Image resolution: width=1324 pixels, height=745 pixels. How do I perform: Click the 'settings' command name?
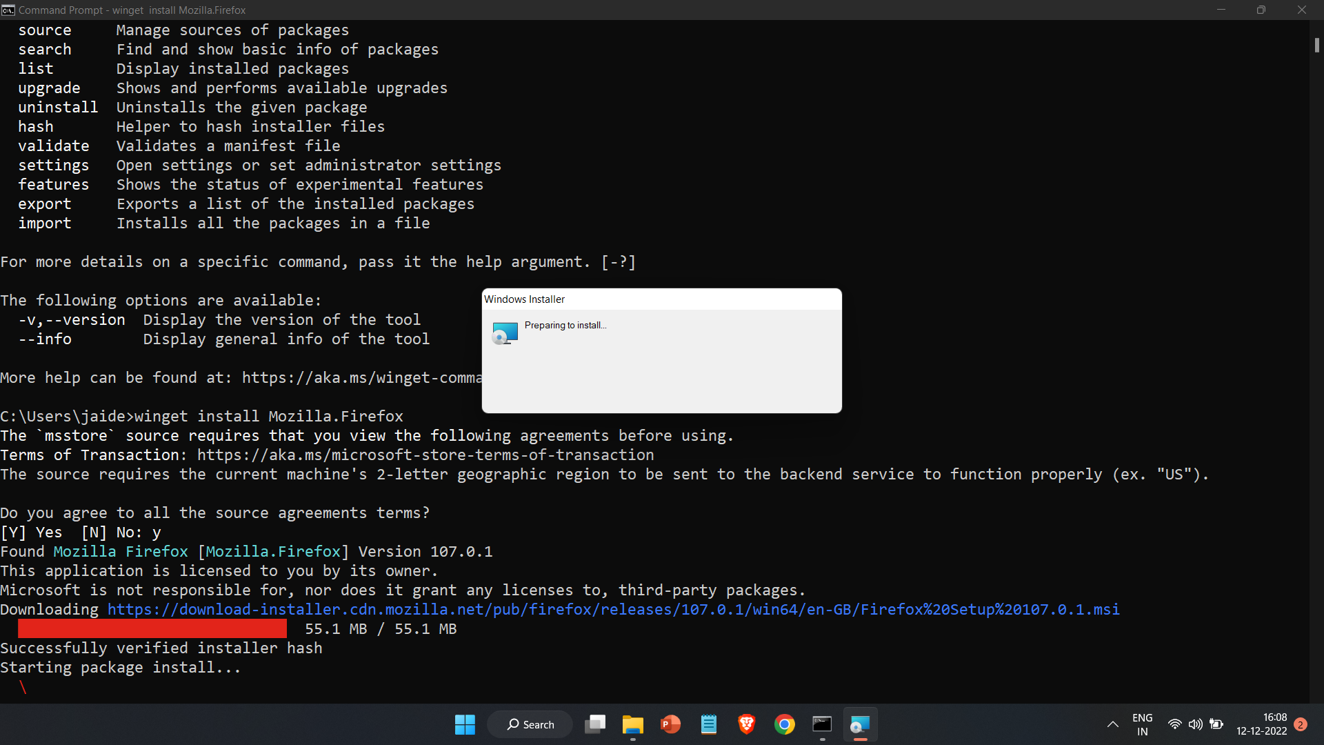click(54, 166)
